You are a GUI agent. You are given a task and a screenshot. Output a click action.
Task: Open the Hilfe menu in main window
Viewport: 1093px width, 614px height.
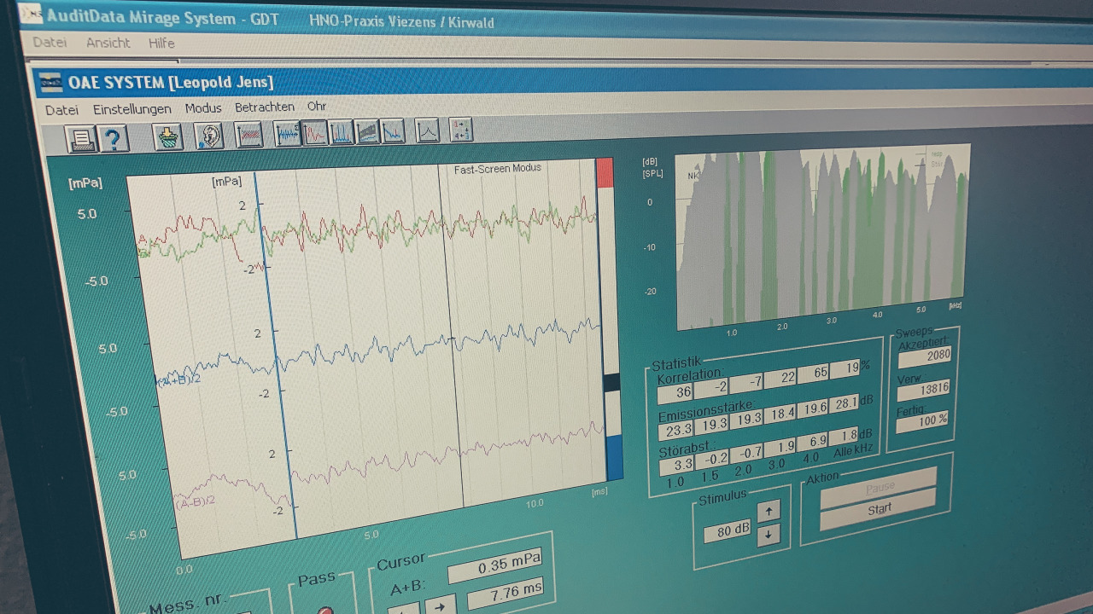(161, 43)
